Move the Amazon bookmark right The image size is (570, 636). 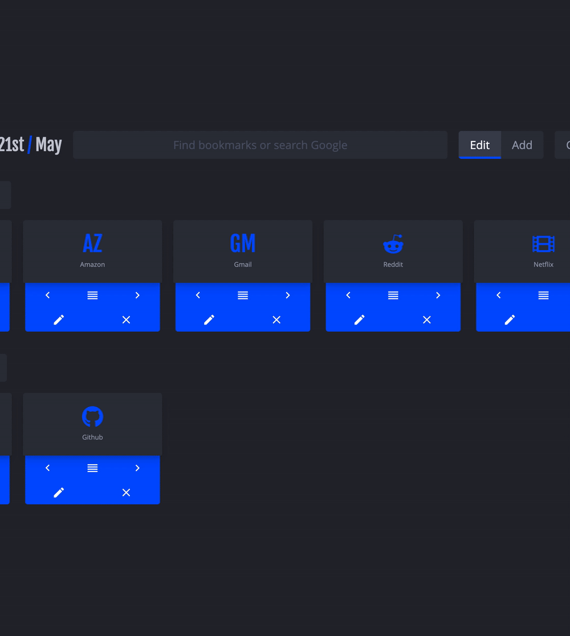coord(137,295)
